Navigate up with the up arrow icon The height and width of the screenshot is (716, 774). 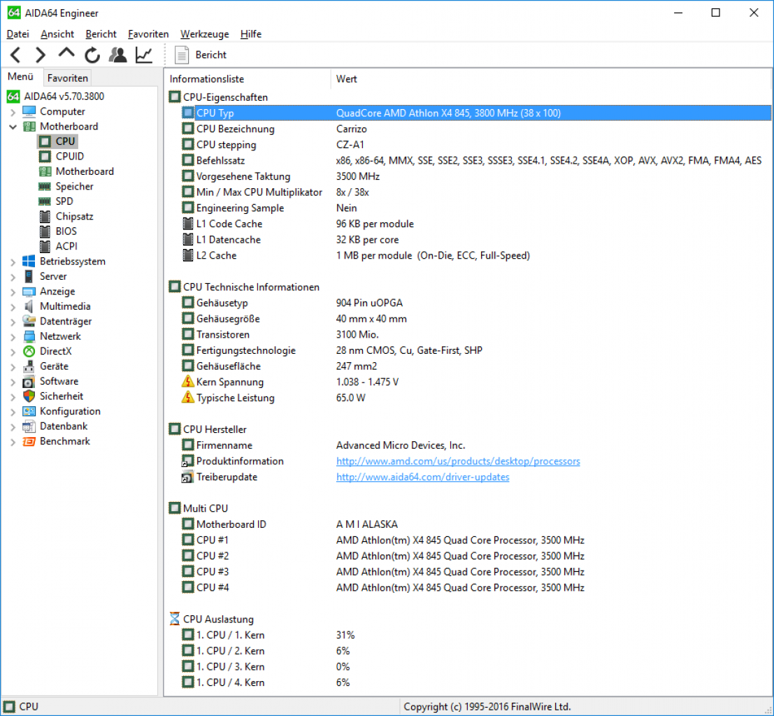click(66, 54)
